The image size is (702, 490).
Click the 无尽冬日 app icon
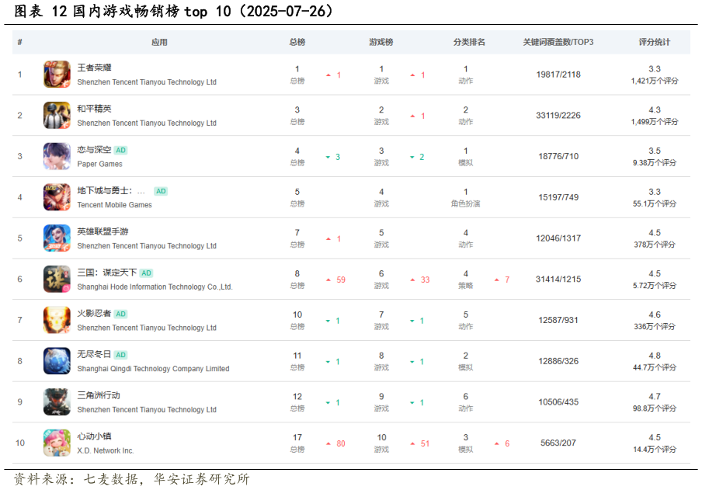[x=56, y=360]
